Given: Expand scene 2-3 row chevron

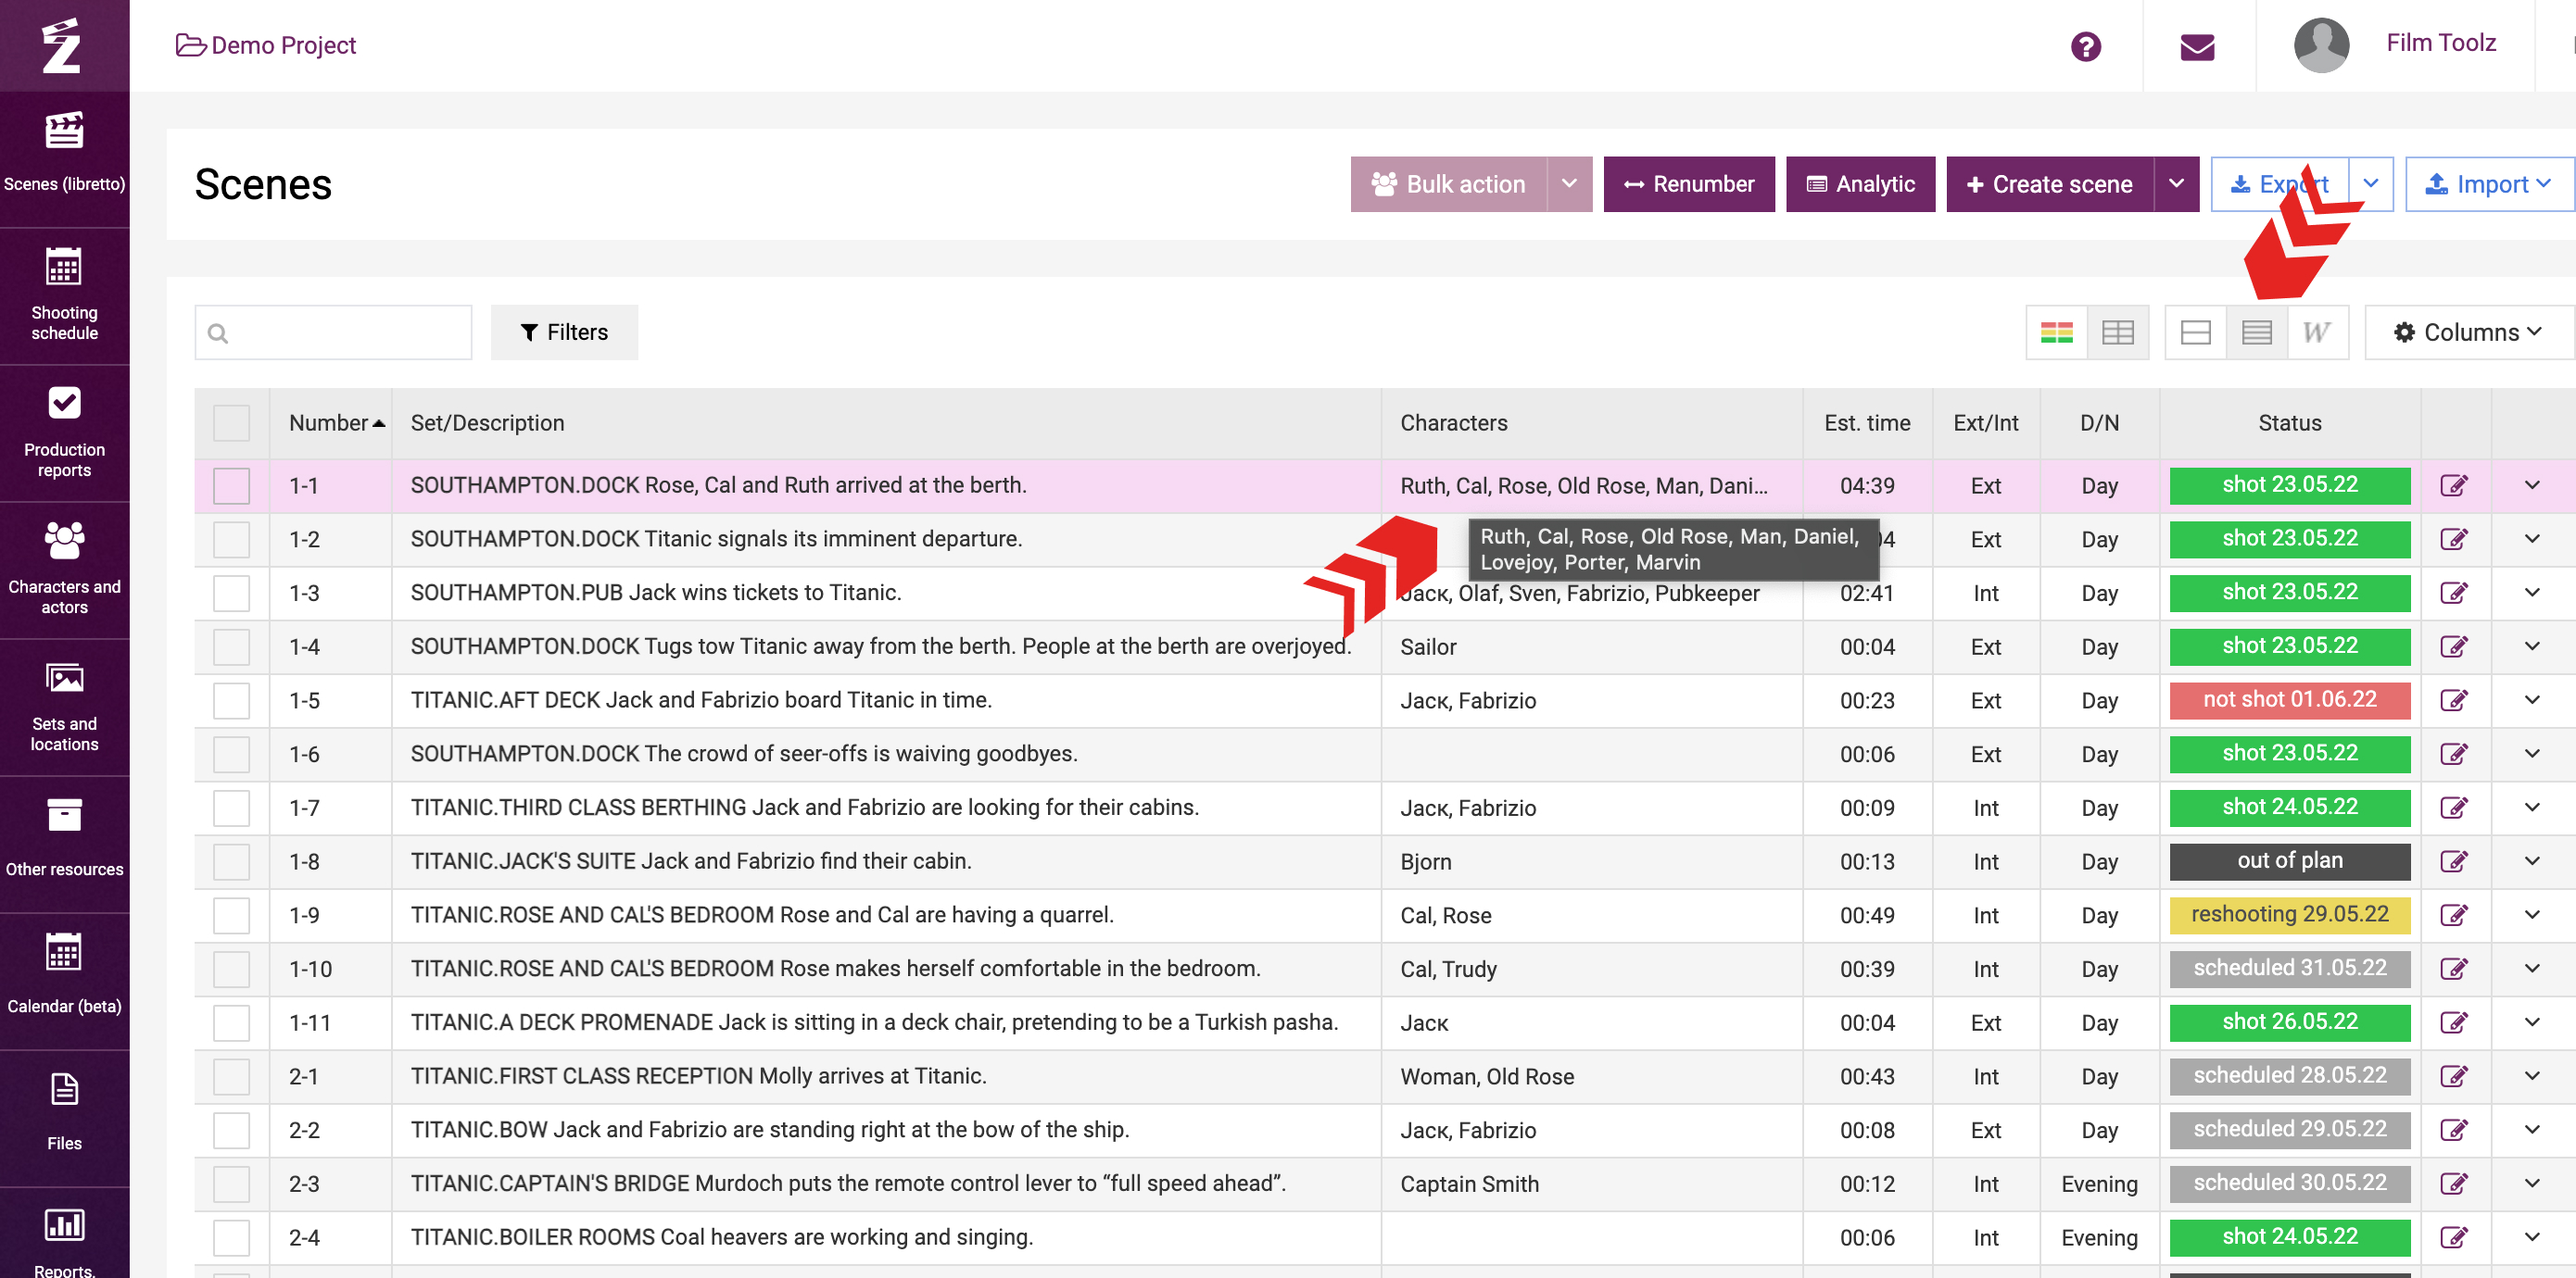Looking at the screenshot, I should [2532, 1184].
